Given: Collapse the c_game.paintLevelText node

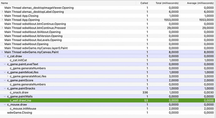Looking at the screenshot, I should click(5, 64).
